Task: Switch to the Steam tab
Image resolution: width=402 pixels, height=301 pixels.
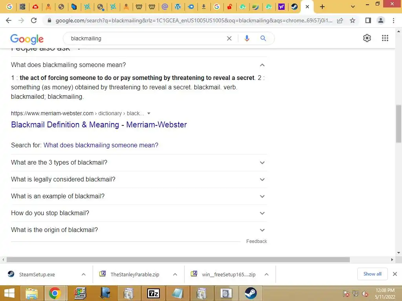Action: pyautogui.click(x=294, y=7)
